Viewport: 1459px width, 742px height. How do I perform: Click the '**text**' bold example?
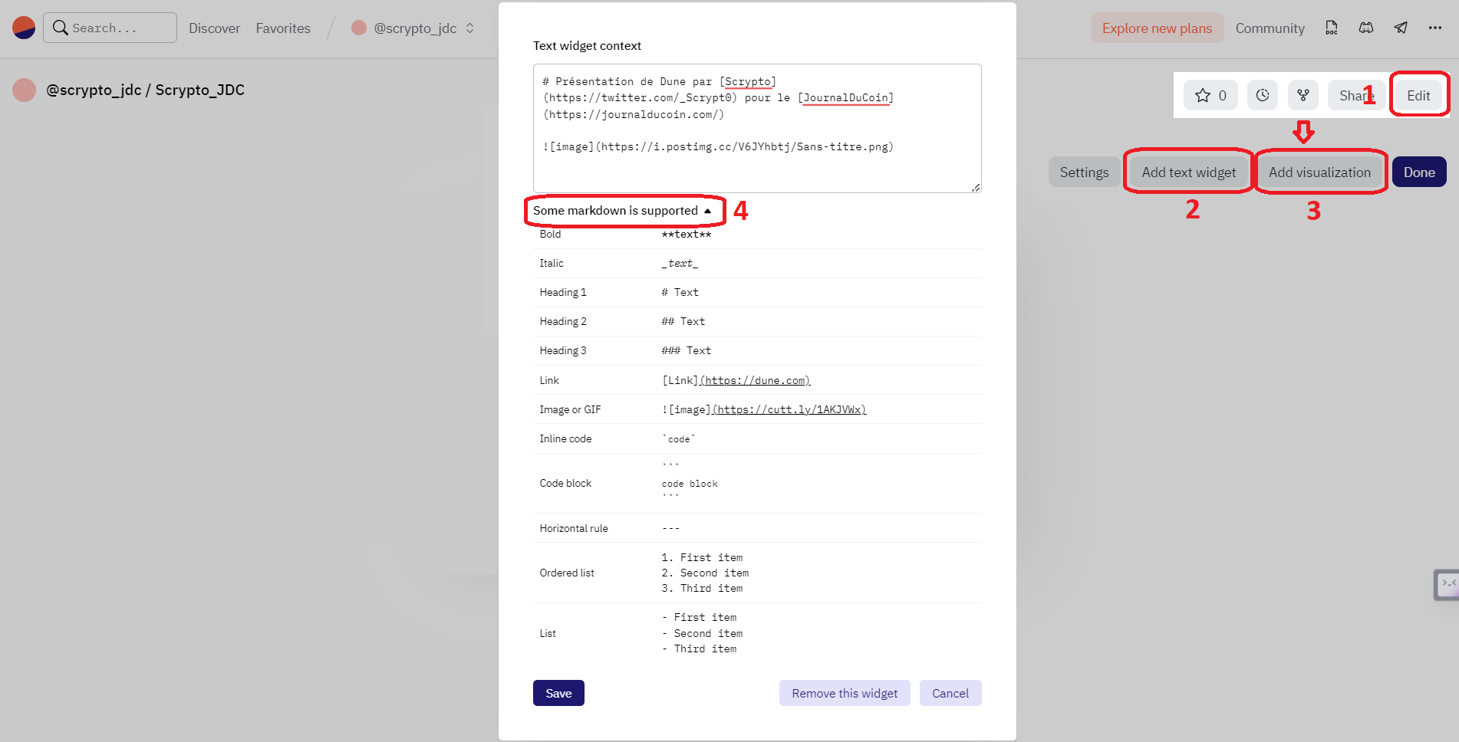pyautogui.click(x=687, y=235)
